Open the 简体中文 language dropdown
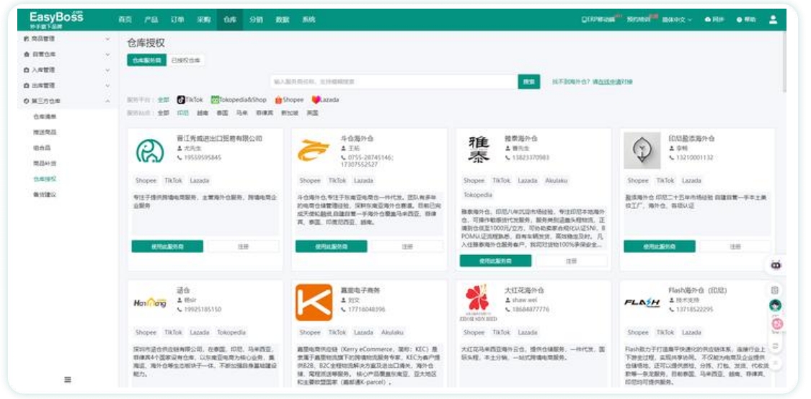811x399 pixels. coord(677,19)
